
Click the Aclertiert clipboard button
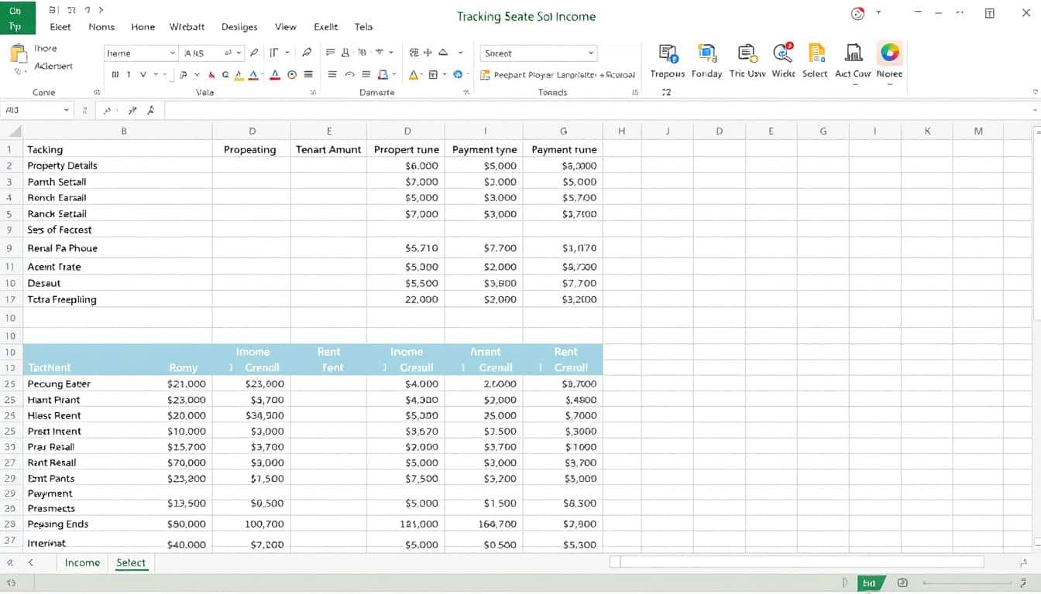pyautogui.click(x=53, y=67)
